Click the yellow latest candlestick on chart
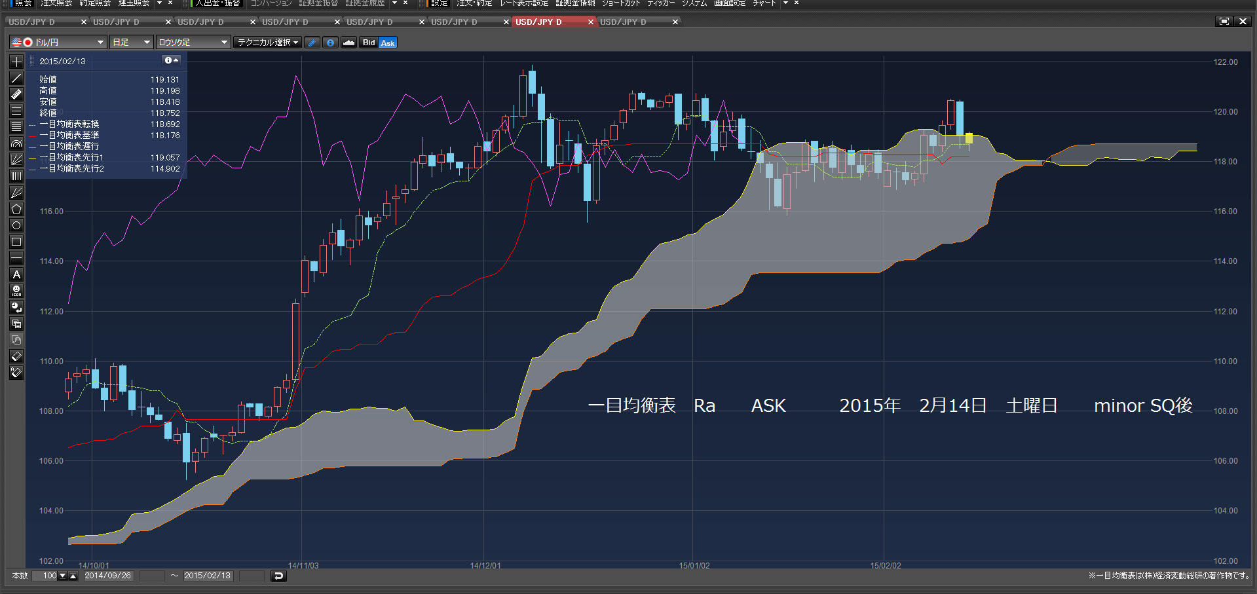This screenshot has height=594, width=1257. [x=969, y=138]
